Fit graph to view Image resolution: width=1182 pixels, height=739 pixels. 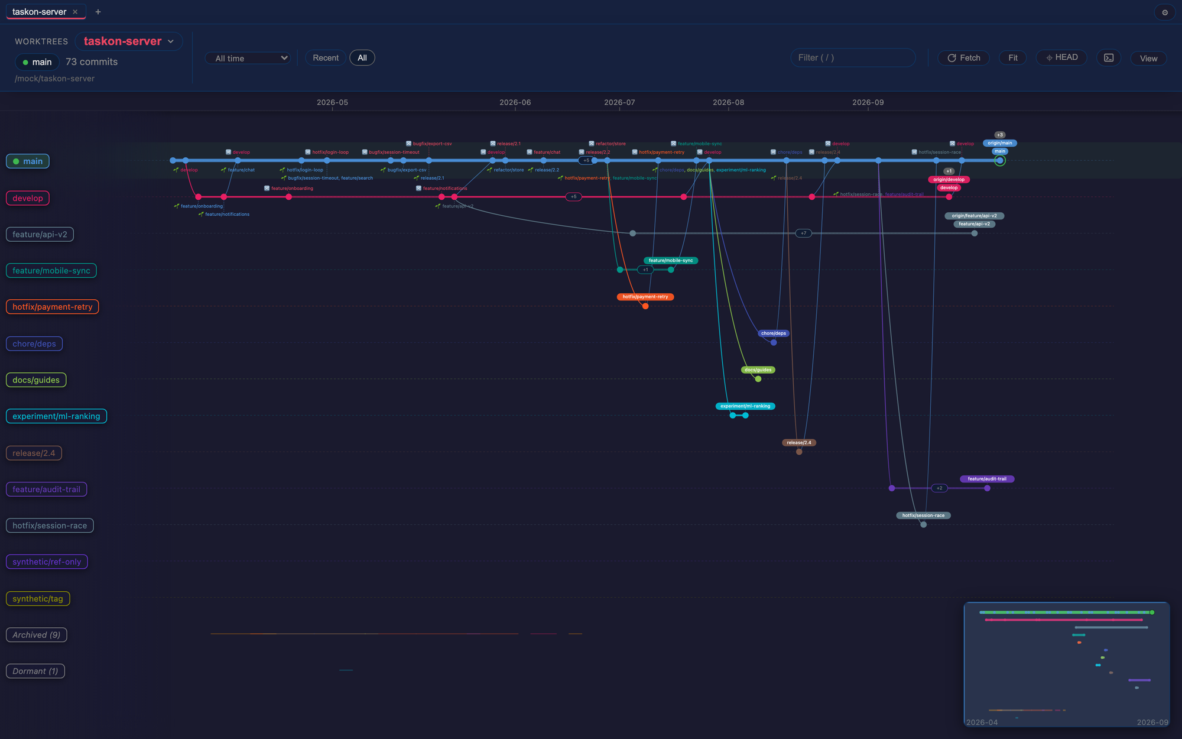[x=1013, y=58]
